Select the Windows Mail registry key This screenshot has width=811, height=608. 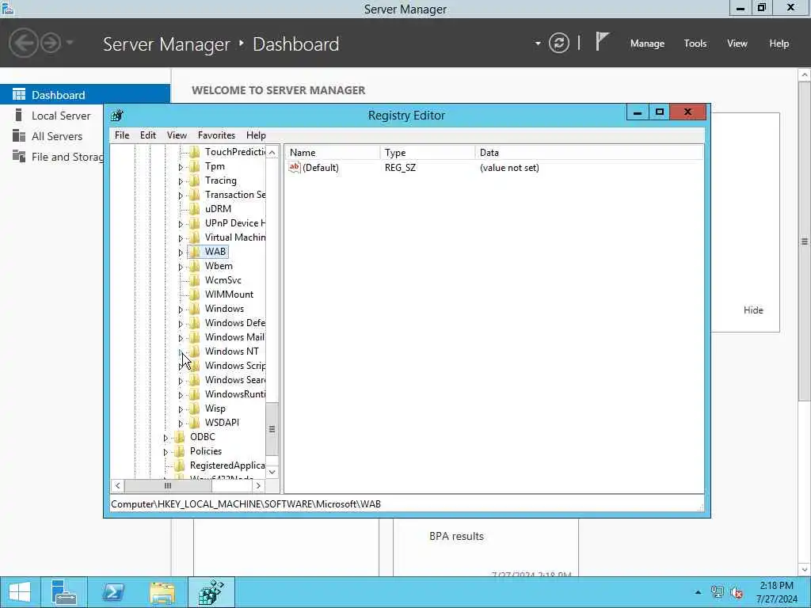(234, 337)
